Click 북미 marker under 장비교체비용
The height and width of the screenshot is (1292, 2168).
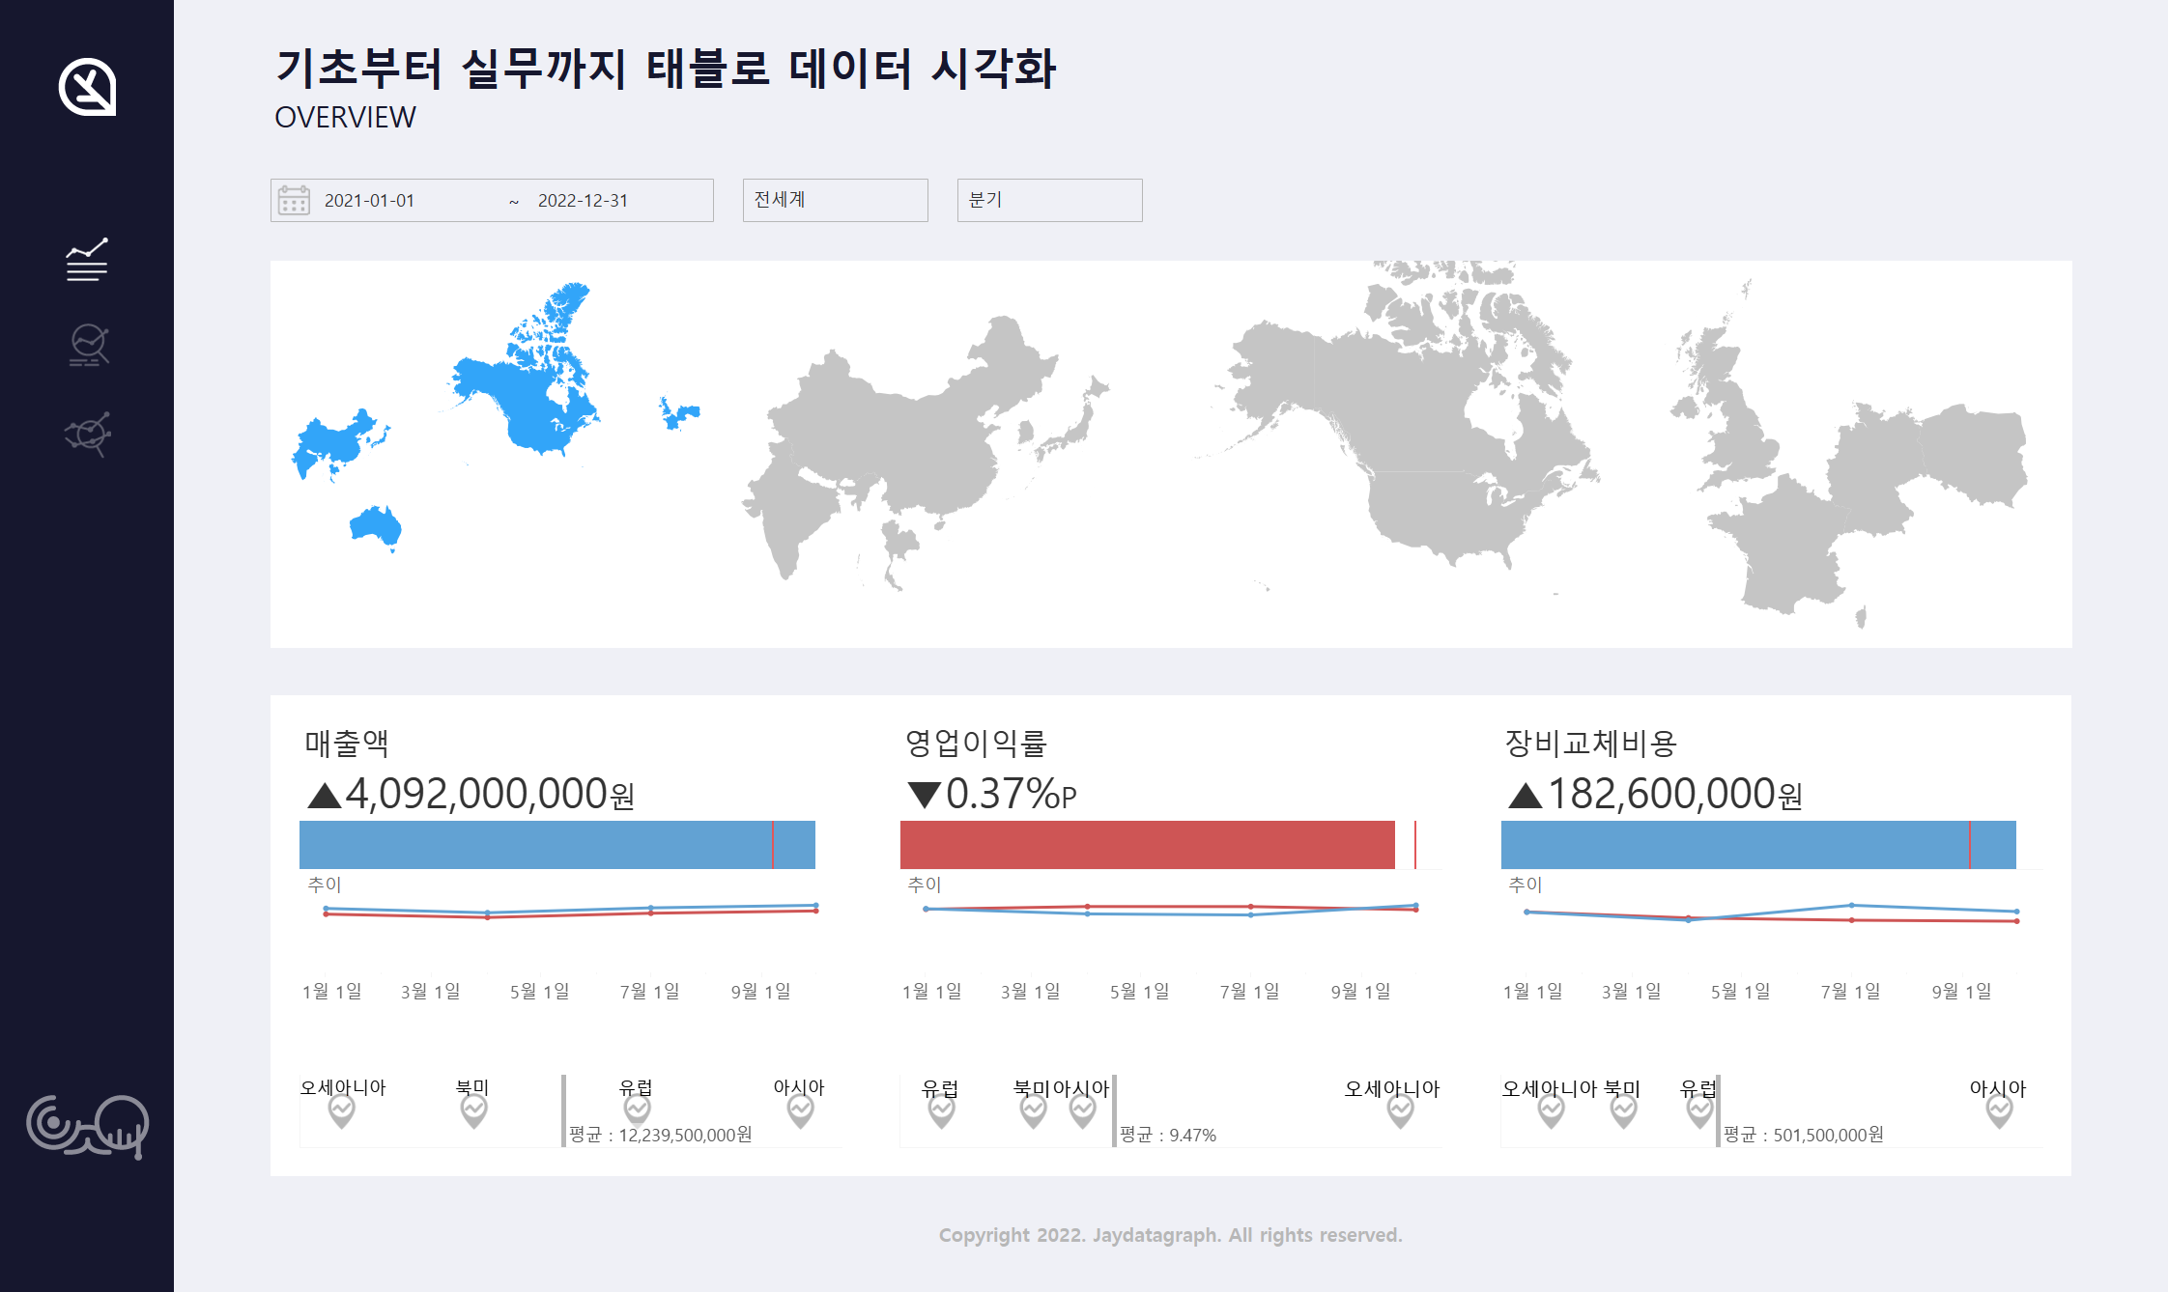[1623, 1112]
